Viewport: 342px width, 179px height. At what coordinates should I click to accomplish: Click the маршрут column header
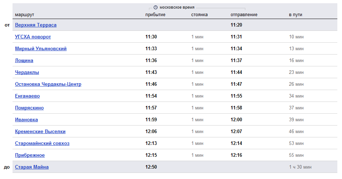point(24,15)
